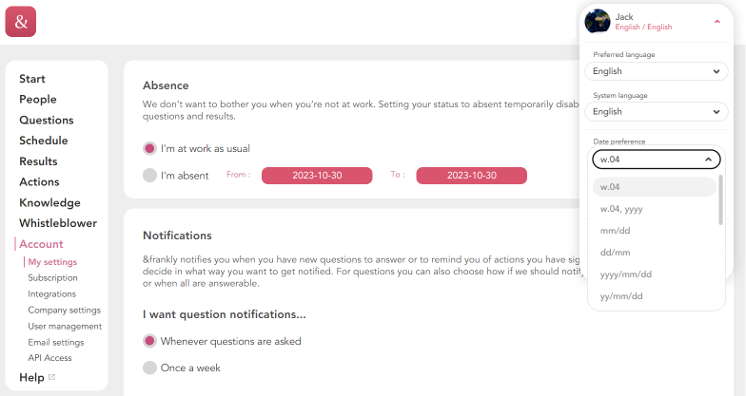
Task: Click the &frankly ampersand logo
Action: pyautogui.click(x=21, y=21)
